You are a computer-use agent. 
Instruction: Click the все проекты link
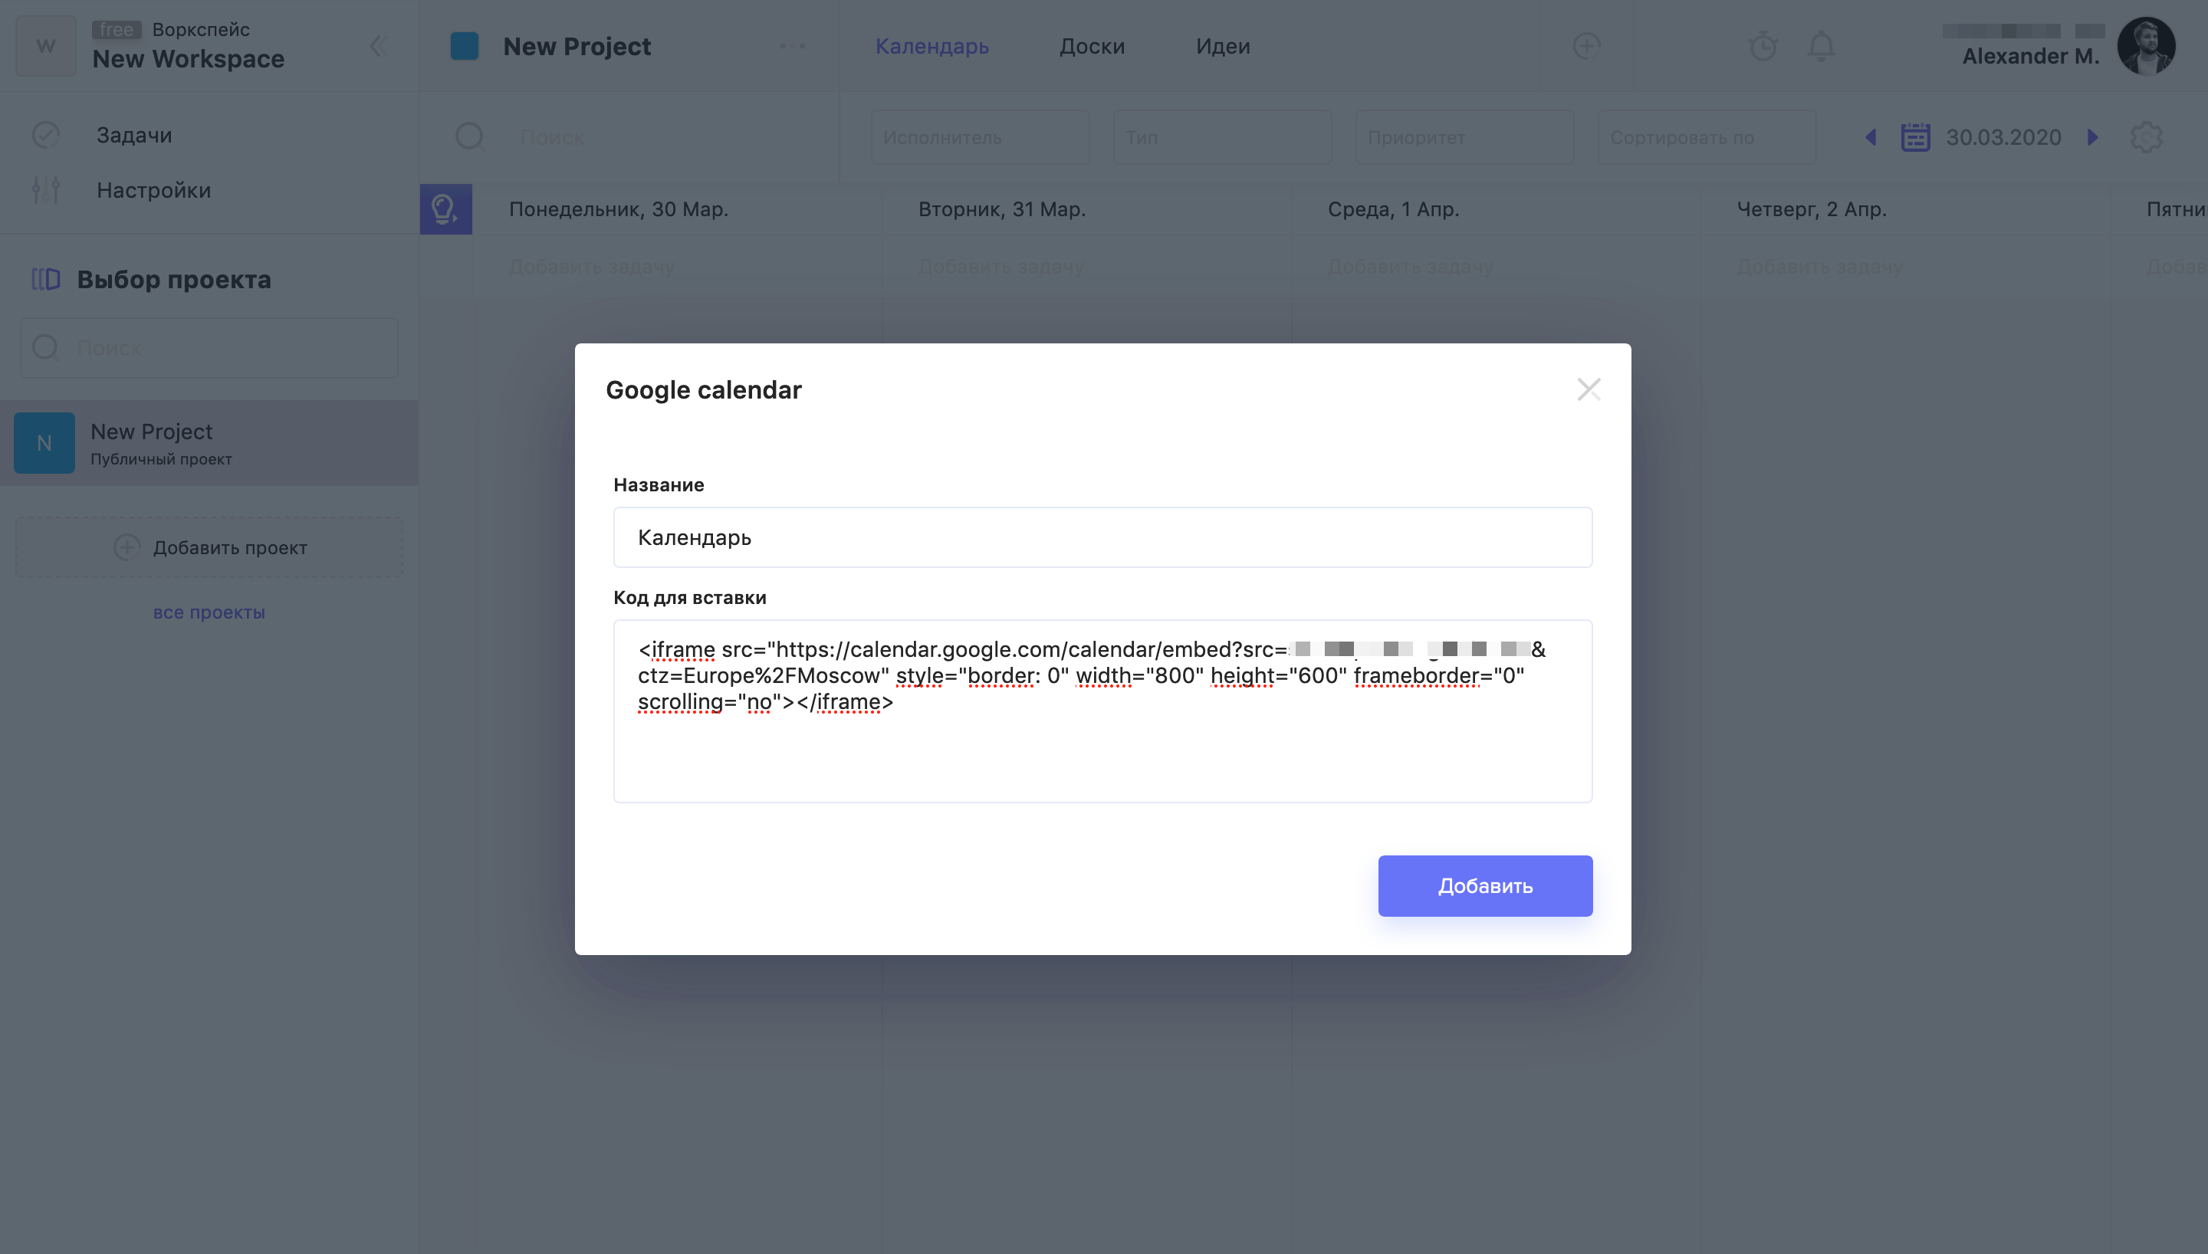(209, 612)
